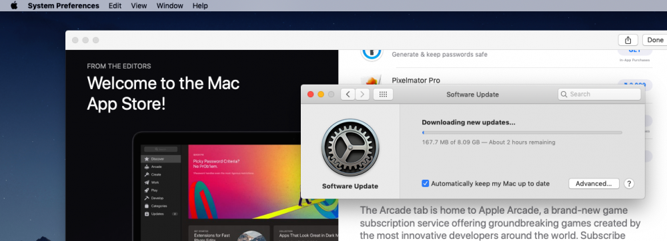Open the Edit menu
This screenshot has width=667, height=241.
click(115, 5)
